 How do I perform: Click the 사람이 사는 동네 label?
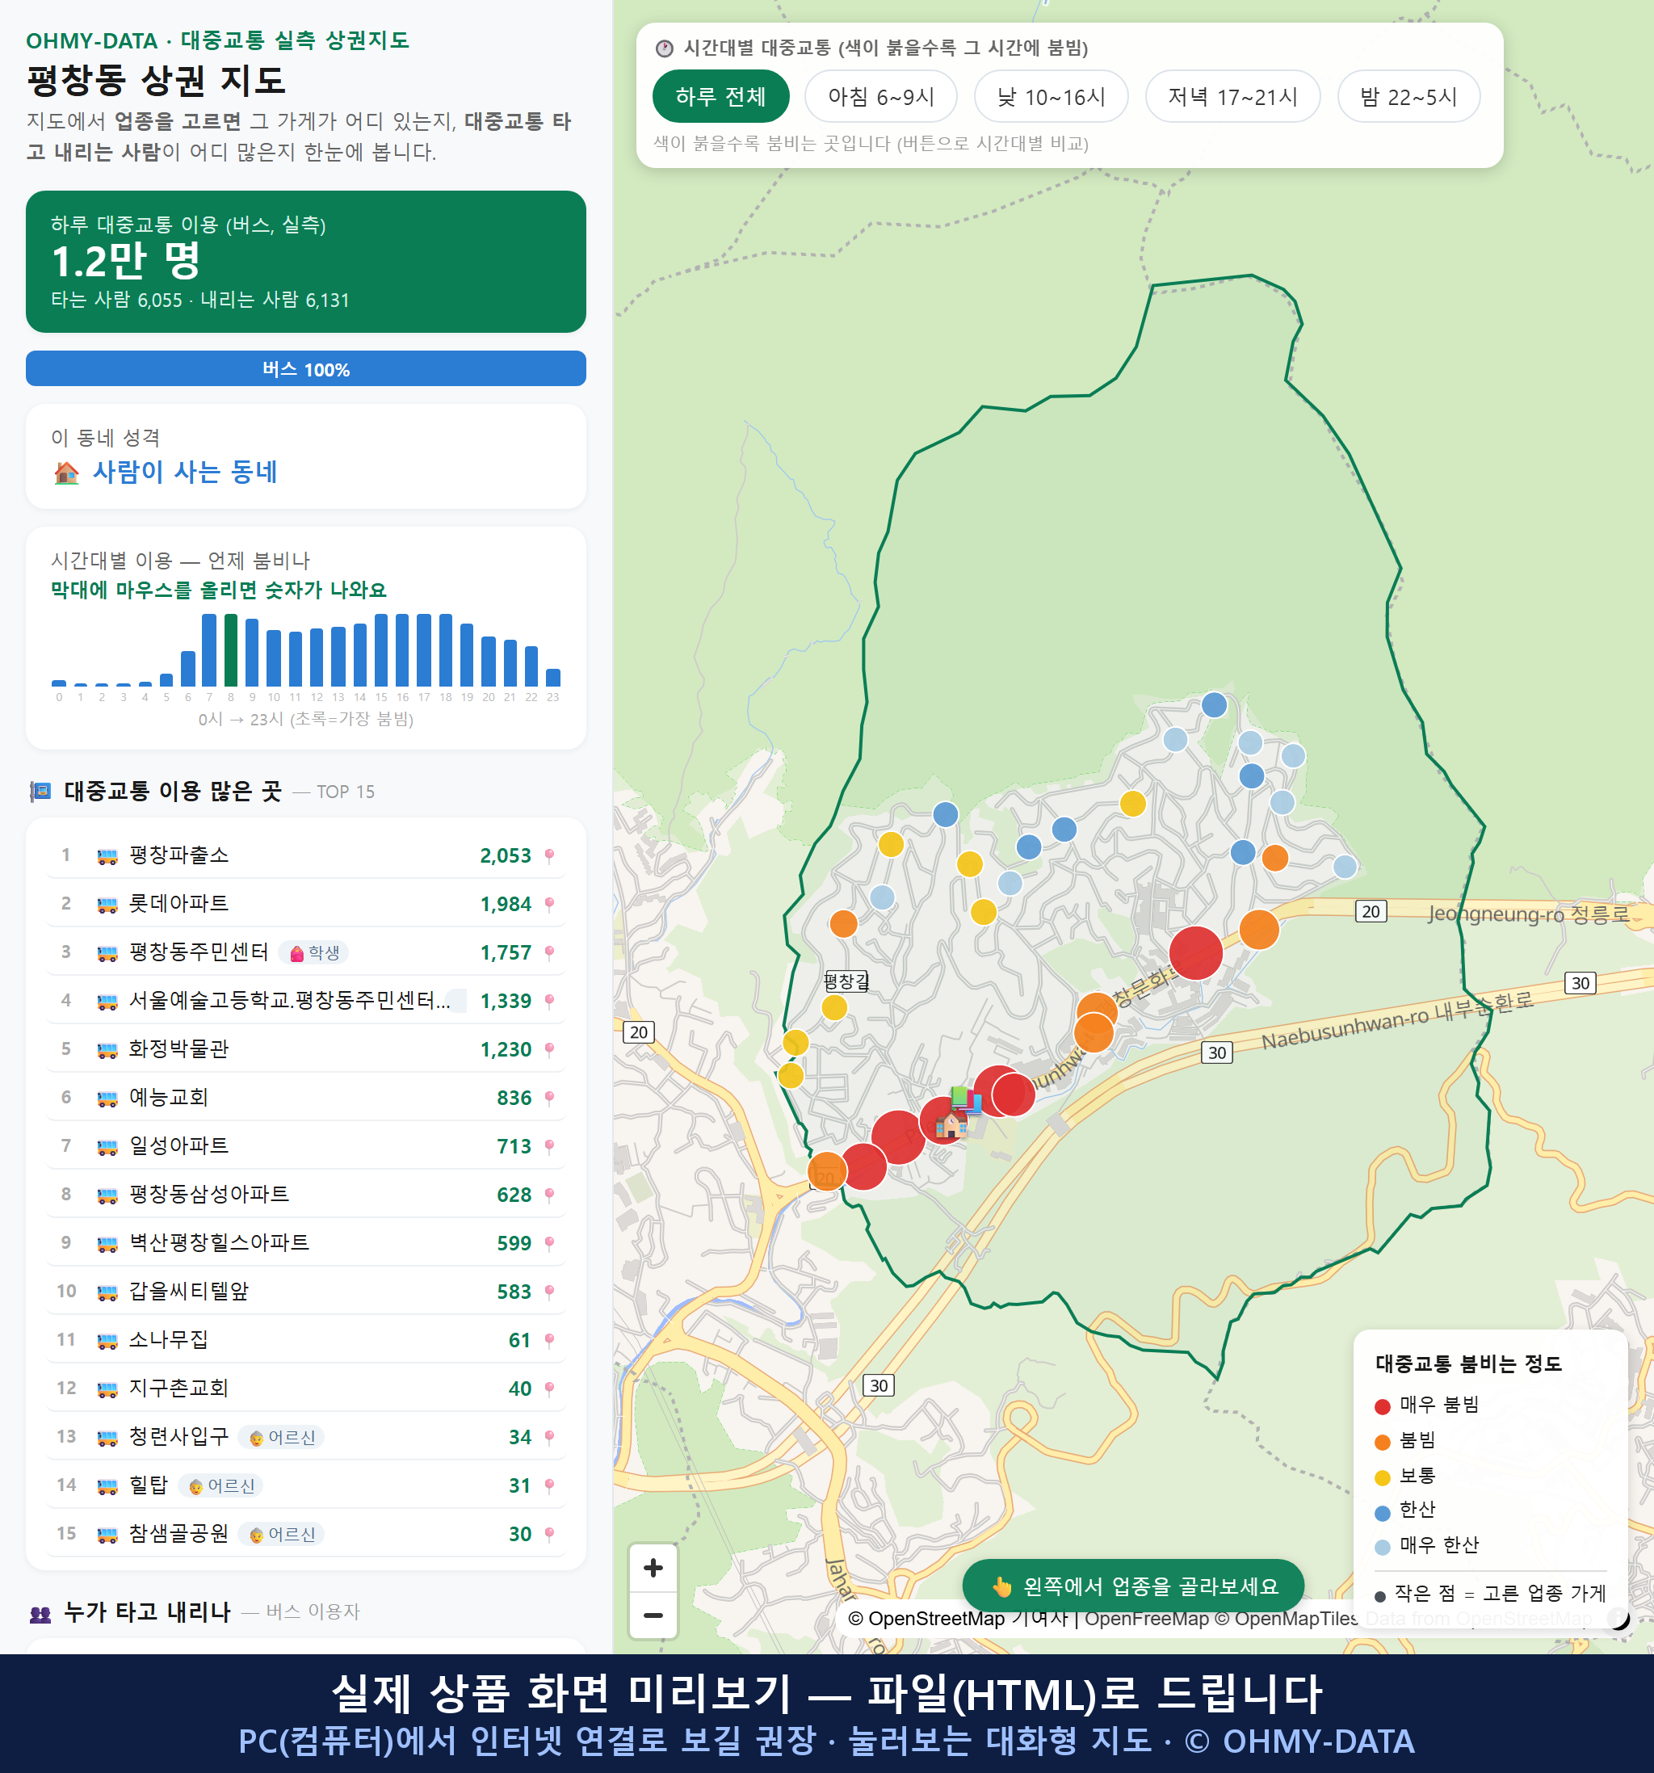[x=185, y=472]
